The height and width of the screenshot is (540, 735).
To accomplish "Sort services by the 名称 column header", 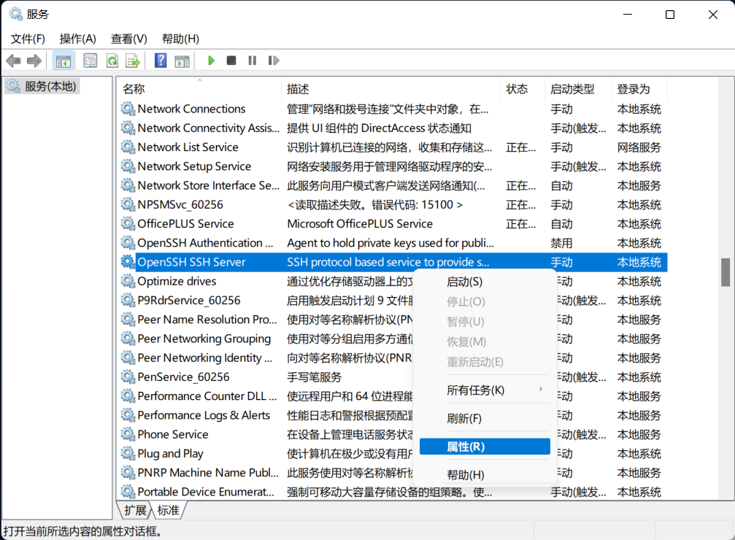I will (x=134, y=89).
